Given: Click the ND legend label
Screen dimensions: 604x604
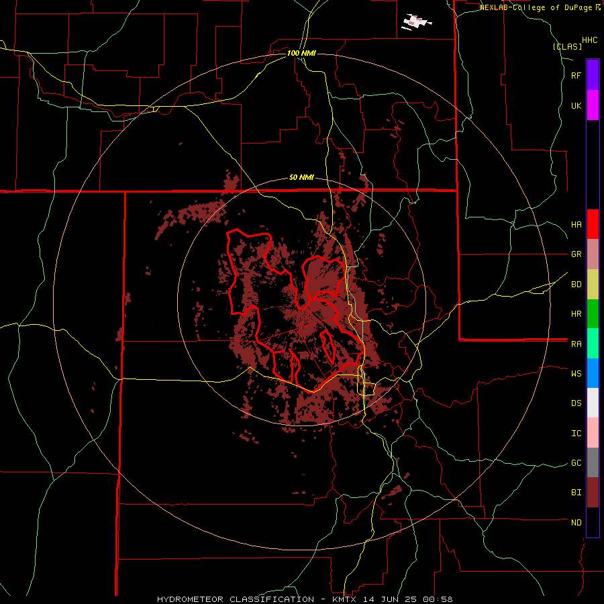Looking at the screenshot, I should (576, 523).
